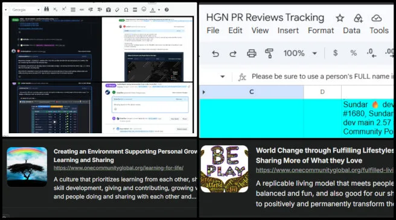Open the Data menu in Sheets
Screen dimensions: 396x220
coord(351,31)
